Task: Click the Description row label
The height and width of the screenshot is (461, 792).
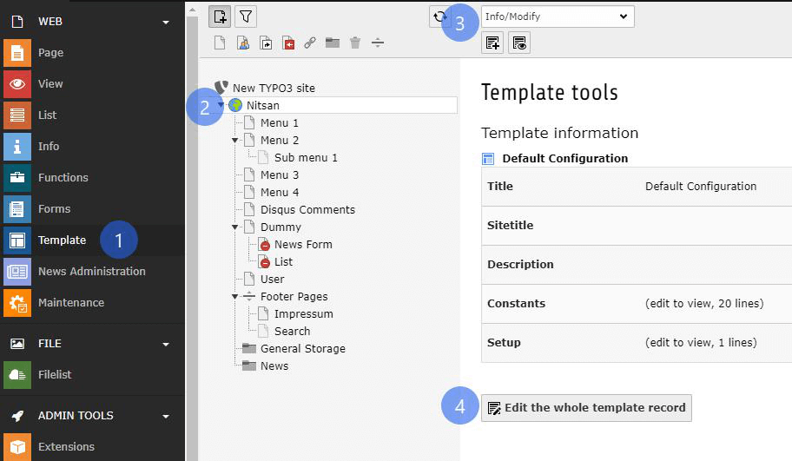Action: click(x=520, y=265)
